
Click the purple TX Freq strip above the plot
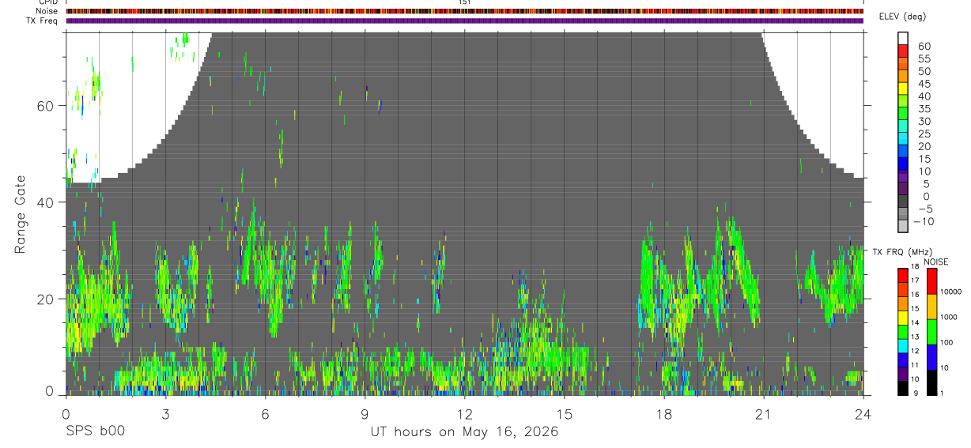[464, 21]
